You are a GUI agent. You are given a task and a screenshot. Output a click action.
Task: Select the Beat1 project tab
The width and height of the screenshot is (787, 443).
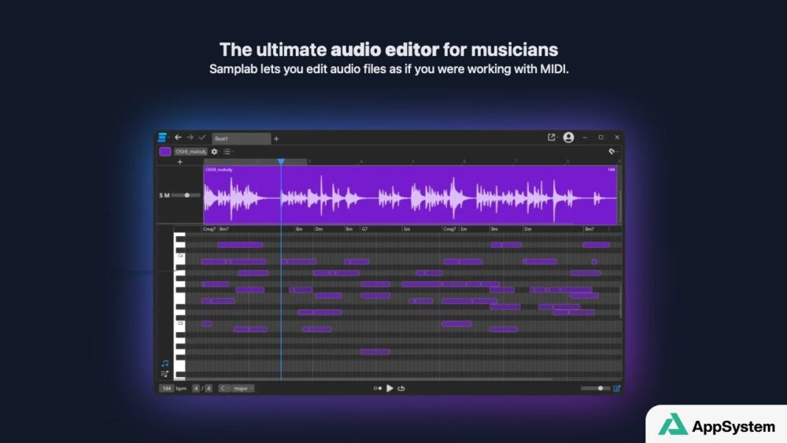pos(241,138)
